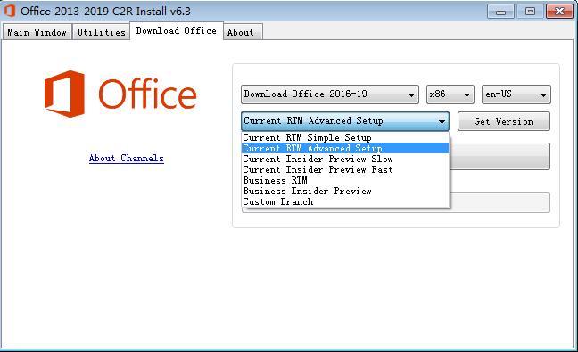Viewport: 578px width, 352px height.
Task: Maximize the Office C2R Install window
Action: (530, 12)
